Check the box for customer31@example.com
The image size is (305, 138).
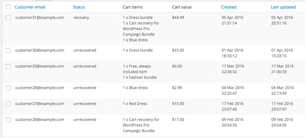click(8, 18)
